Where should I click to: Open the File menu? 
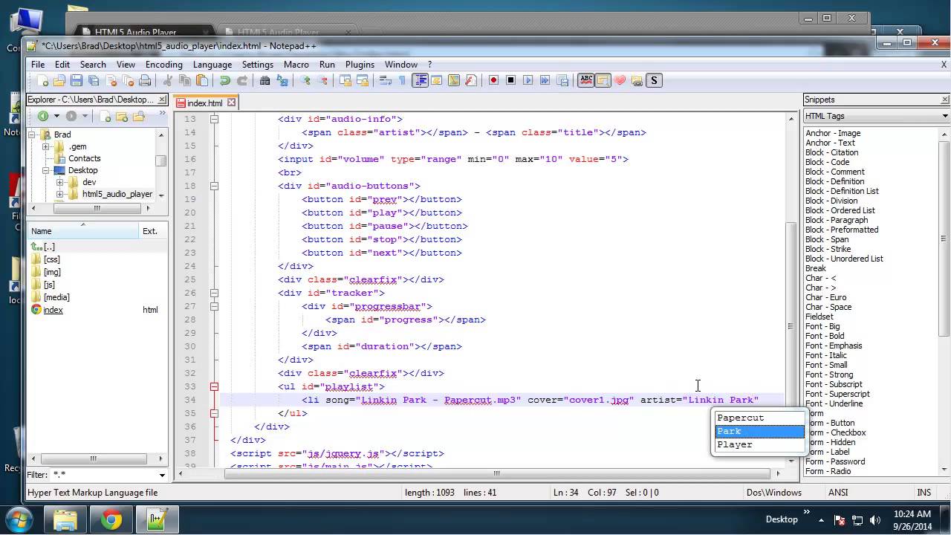point(38,65)
